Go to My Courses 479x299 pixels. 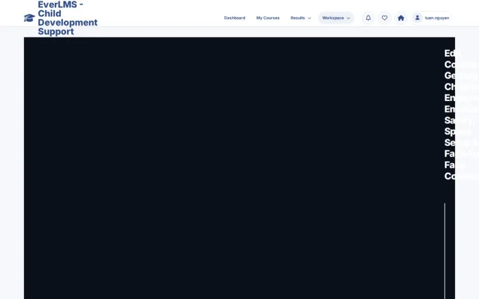click(268, 18)
